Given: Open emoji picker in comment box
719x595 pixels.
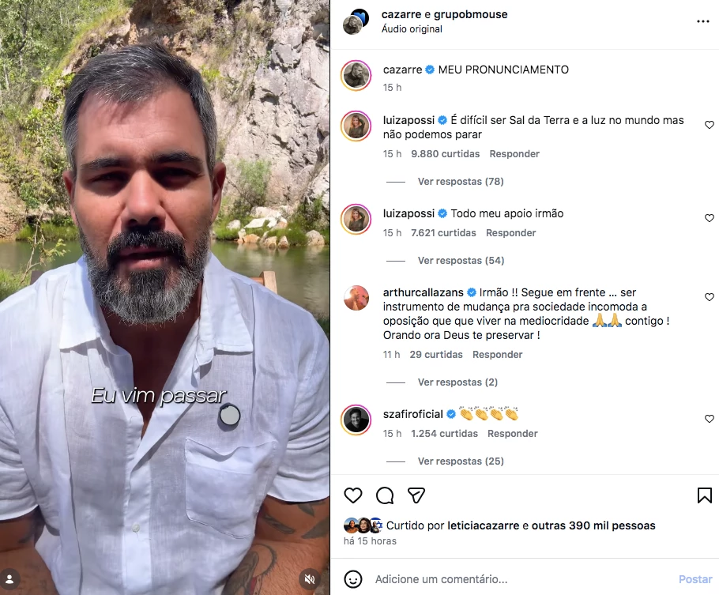Looking at the screenshot, I should tap(353, 579).
